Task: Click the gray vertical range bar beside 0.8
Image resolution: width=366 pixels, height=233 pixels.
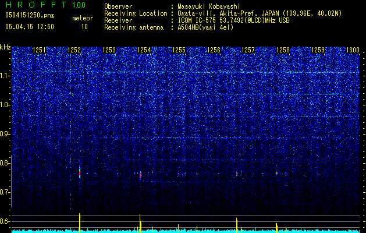Action: [12, 181]
